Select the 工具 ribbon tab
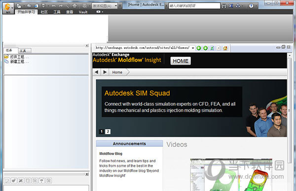Viewport: 296px width, 191px height. pyautogui.click(x=57, y=12)
